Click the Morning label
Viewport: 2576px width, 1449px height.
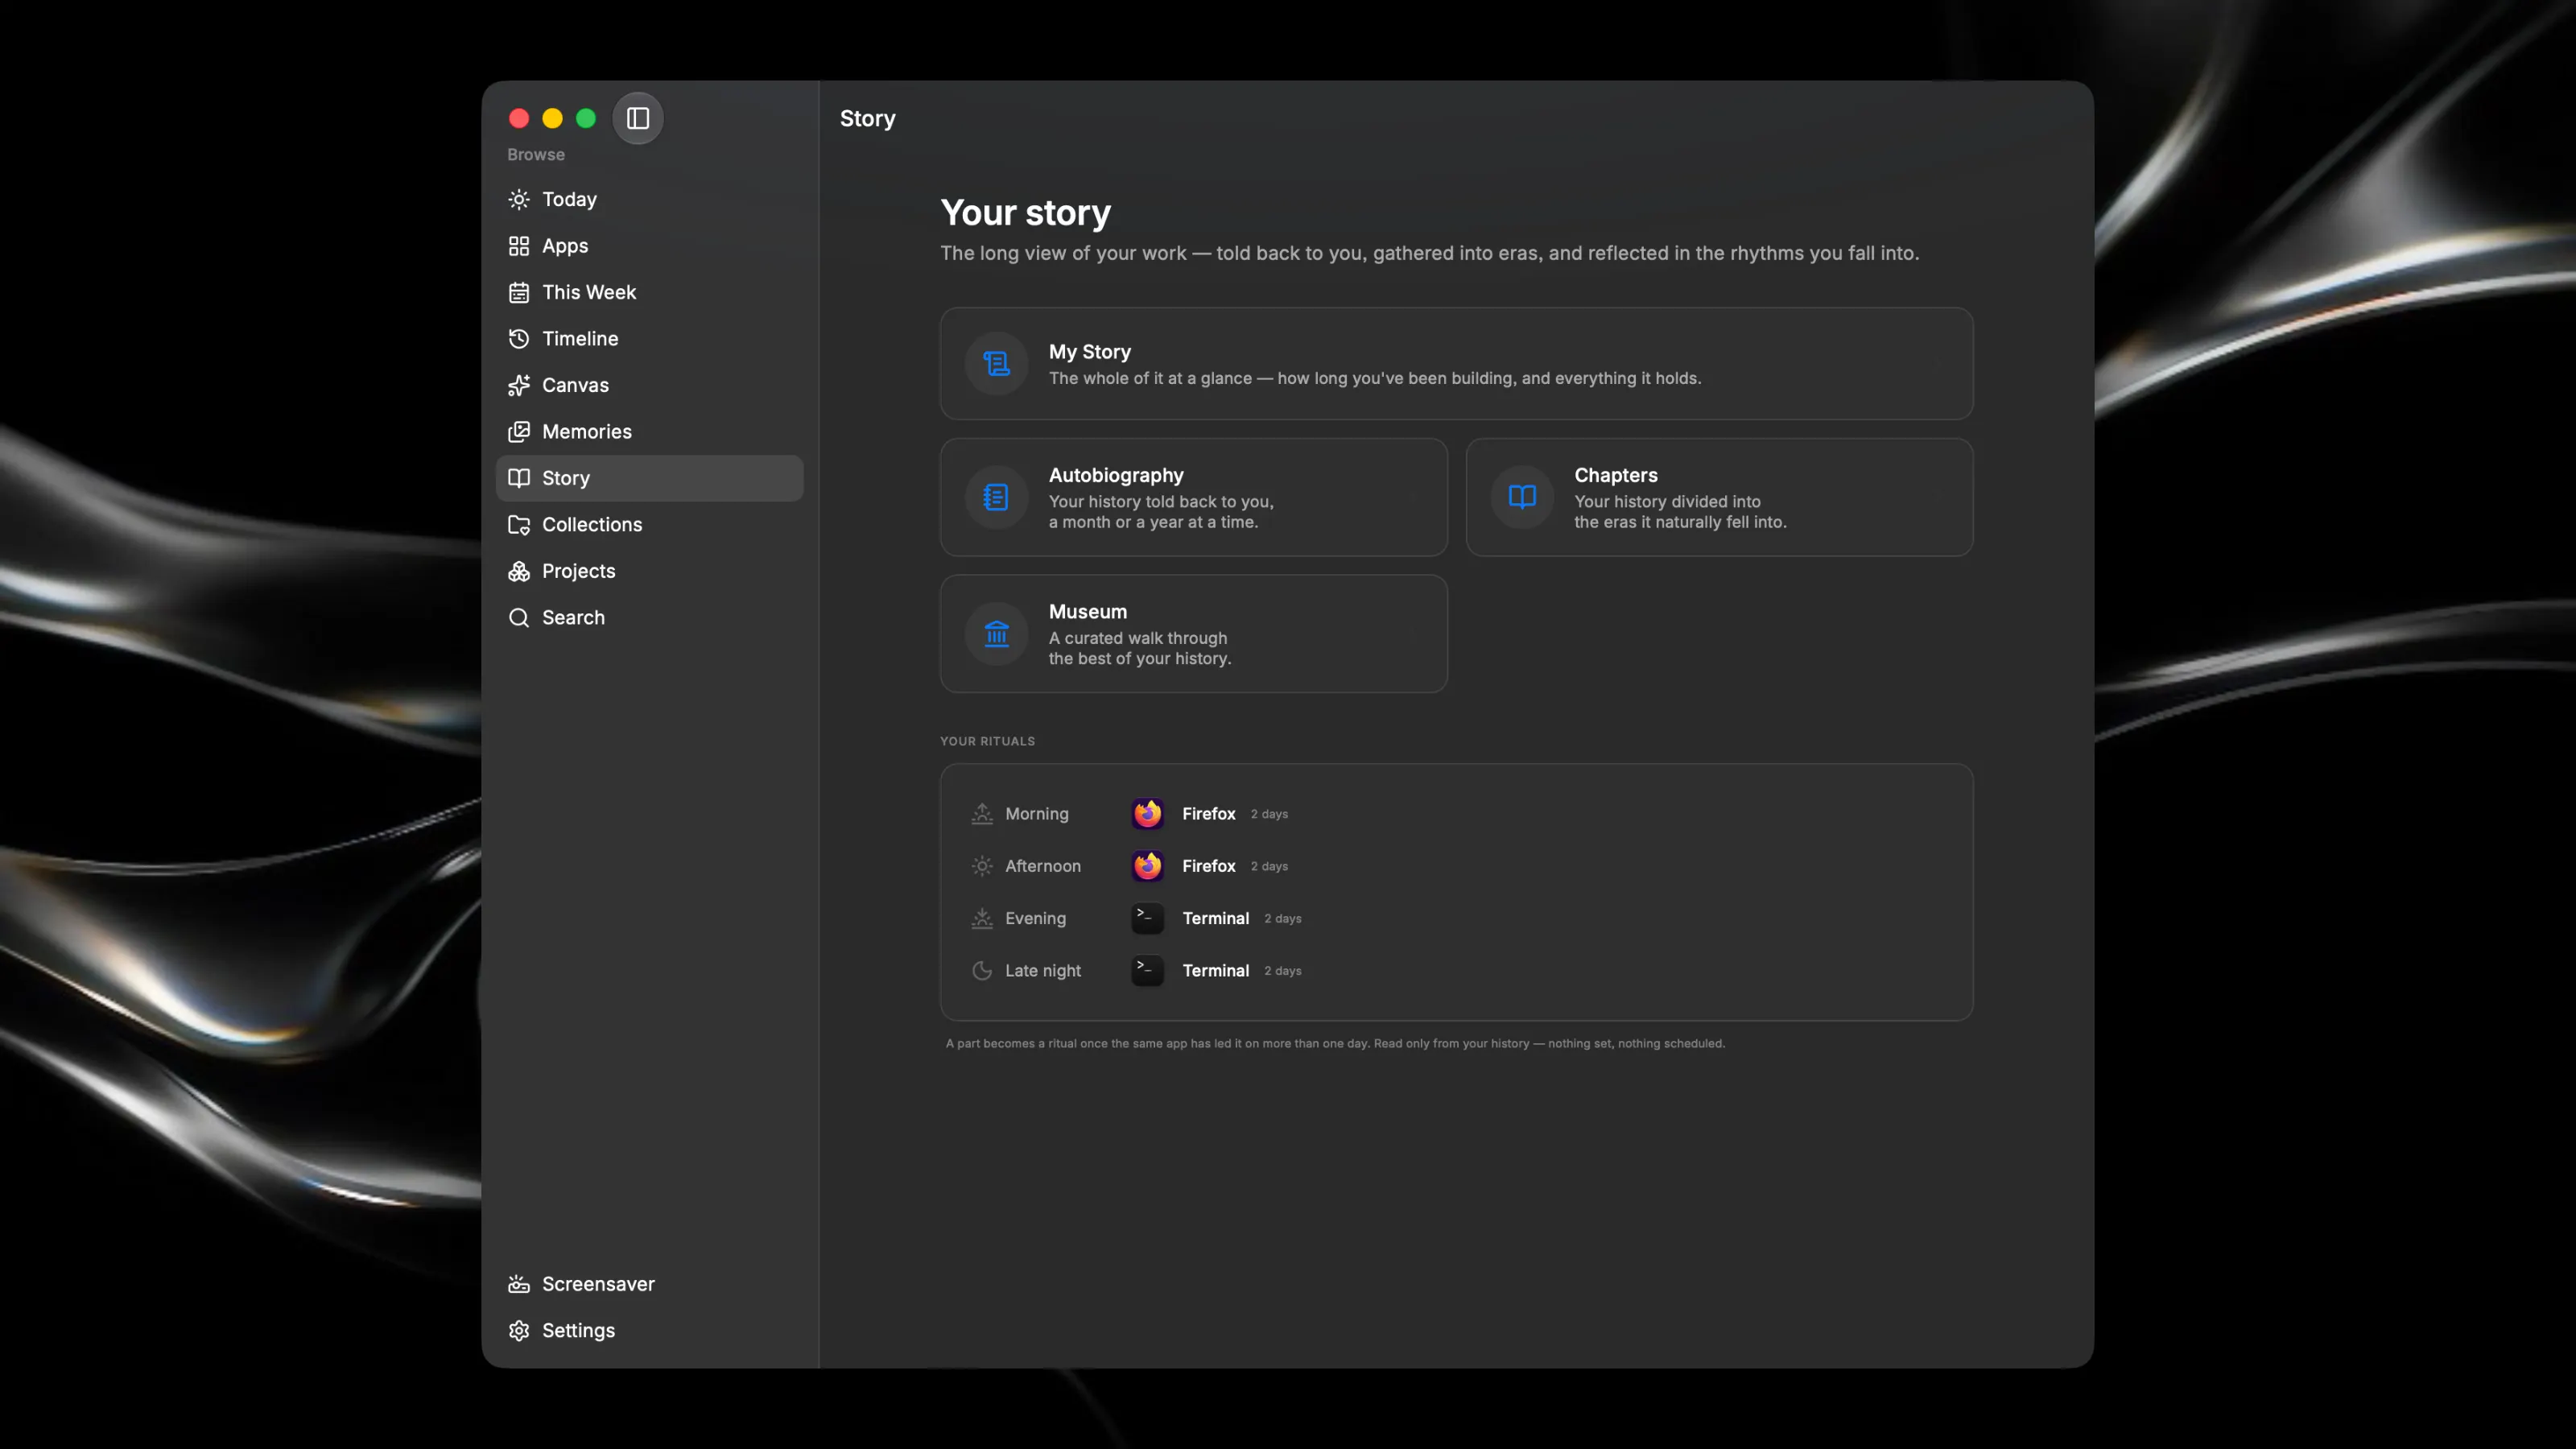1036,814
